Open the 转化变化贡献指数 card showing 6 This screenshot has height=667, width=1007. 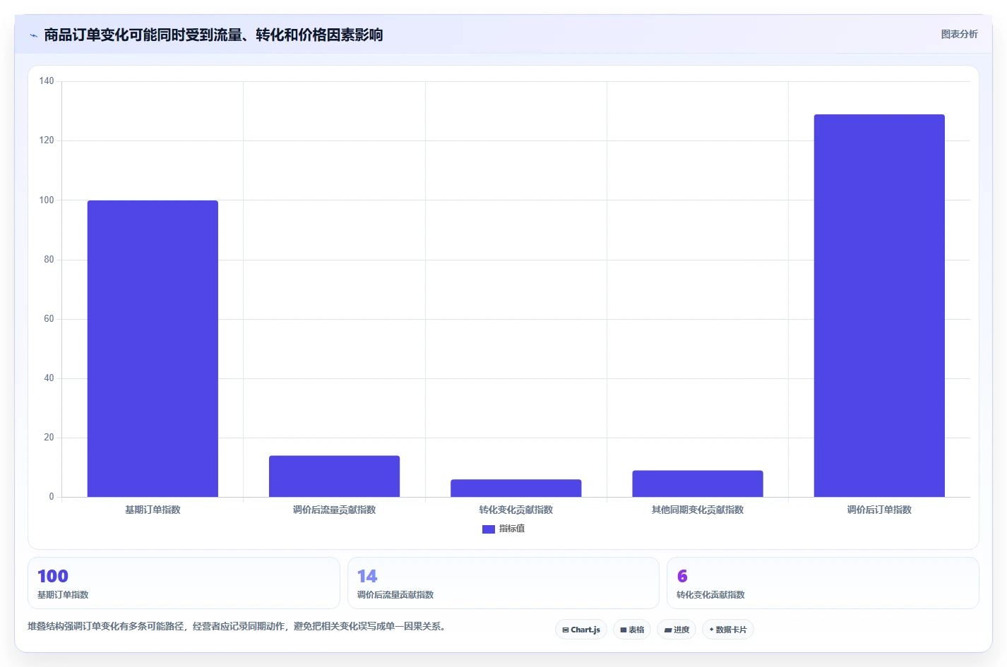point(823,583)
